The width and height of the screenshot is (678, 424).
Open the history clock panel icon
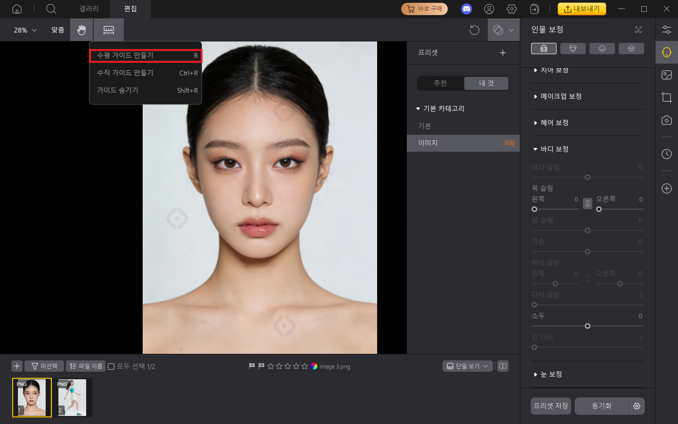coord(666,154)
